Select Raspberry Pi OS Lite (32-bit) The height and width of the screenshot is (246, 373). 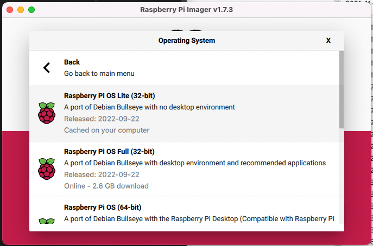pos(185,113)
